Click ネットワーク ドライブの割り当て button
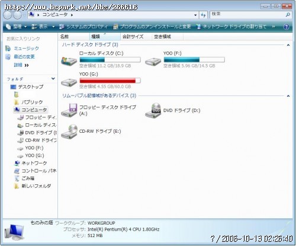The width and height of the screenshot is (296, 246). [231, 27]
